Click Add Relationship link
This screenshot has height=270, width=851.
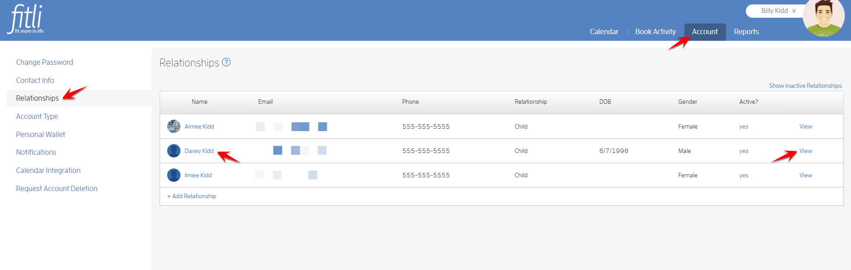click(x=192, y=196)
